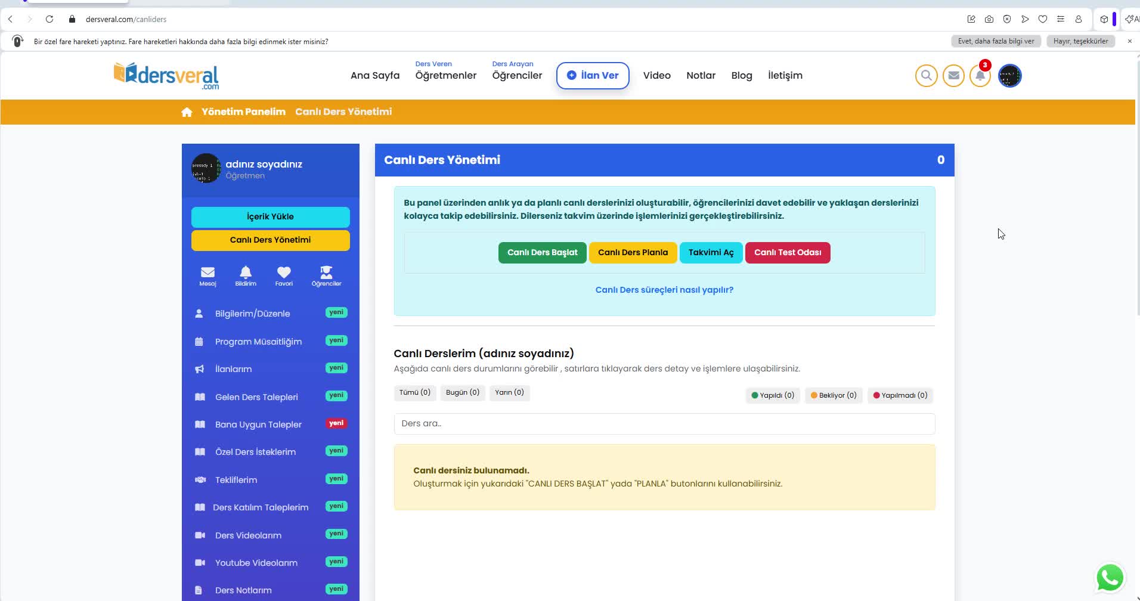Viewport: 1140px width, 601px height.
Task: Click the Takvimi Aç button
Action: (x=711, y=253)
